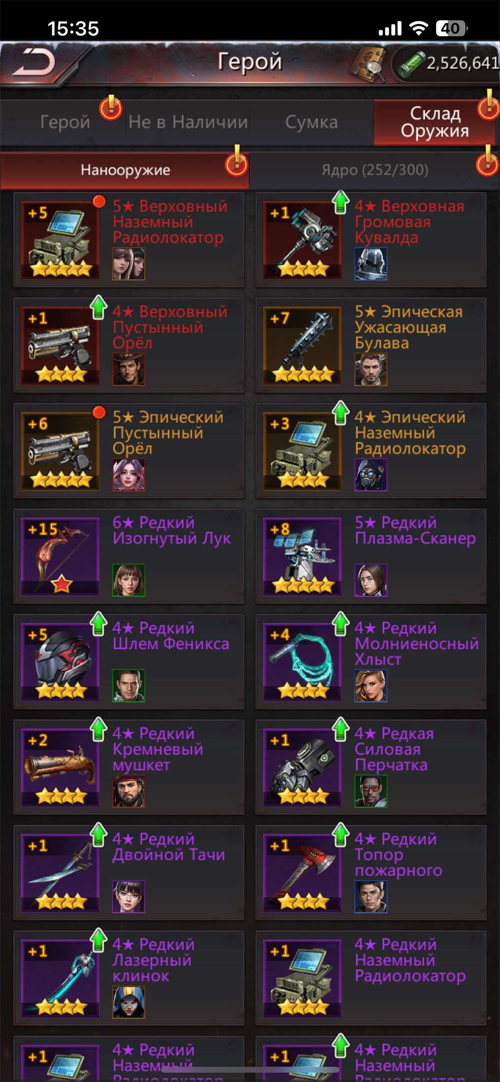Open the 5★ Эпический Пустынный Орёл entry

click(x=128, y=451)
